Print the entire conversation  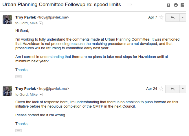[x=175, y=5]
